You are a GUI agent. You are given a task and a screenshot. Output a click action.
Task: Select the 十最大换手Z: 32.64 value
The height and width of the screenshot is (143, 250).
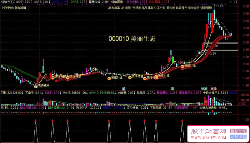[x=215, y=93]
